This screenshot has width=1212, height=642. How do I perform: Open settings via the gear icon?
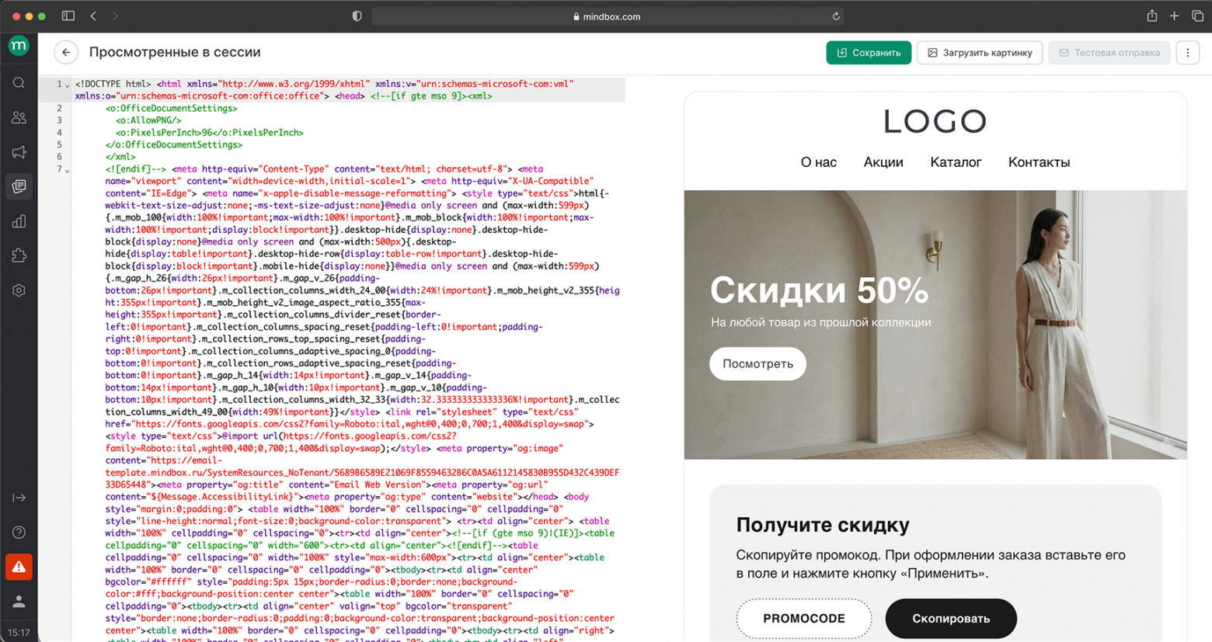coord(19,290)
